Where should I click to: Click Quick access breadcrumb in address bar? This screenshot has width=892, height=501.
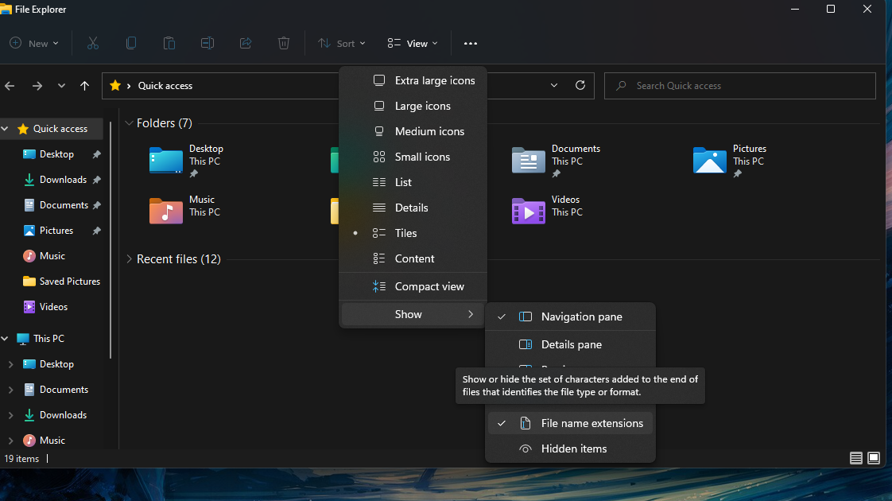165,86
